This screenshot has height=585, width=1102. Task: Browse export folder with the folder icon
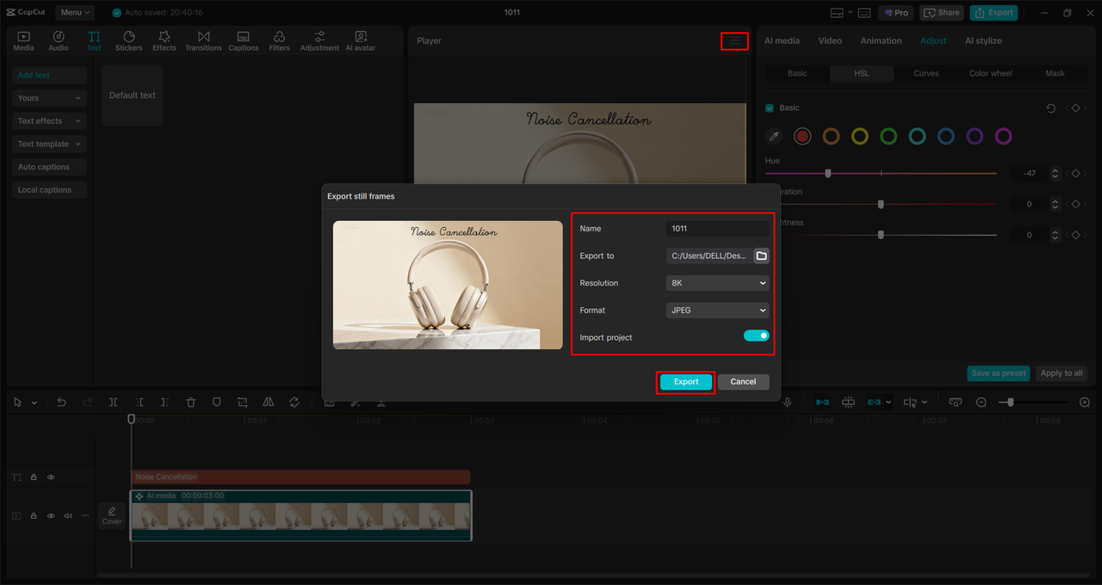[761, 256]
